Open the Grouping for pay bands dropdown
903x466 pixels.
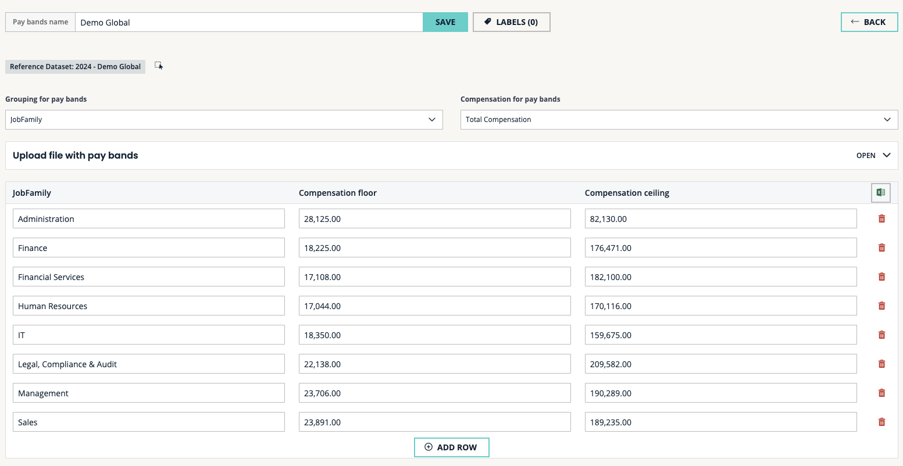(224, 120)
